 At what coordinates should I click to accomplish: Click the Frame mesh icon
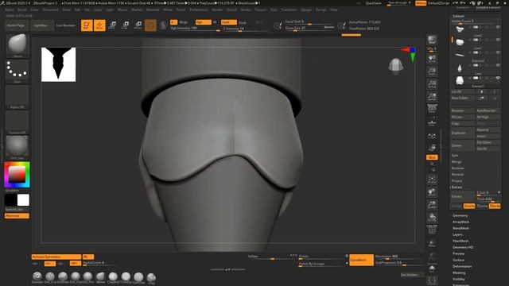[x=432, y=180]
